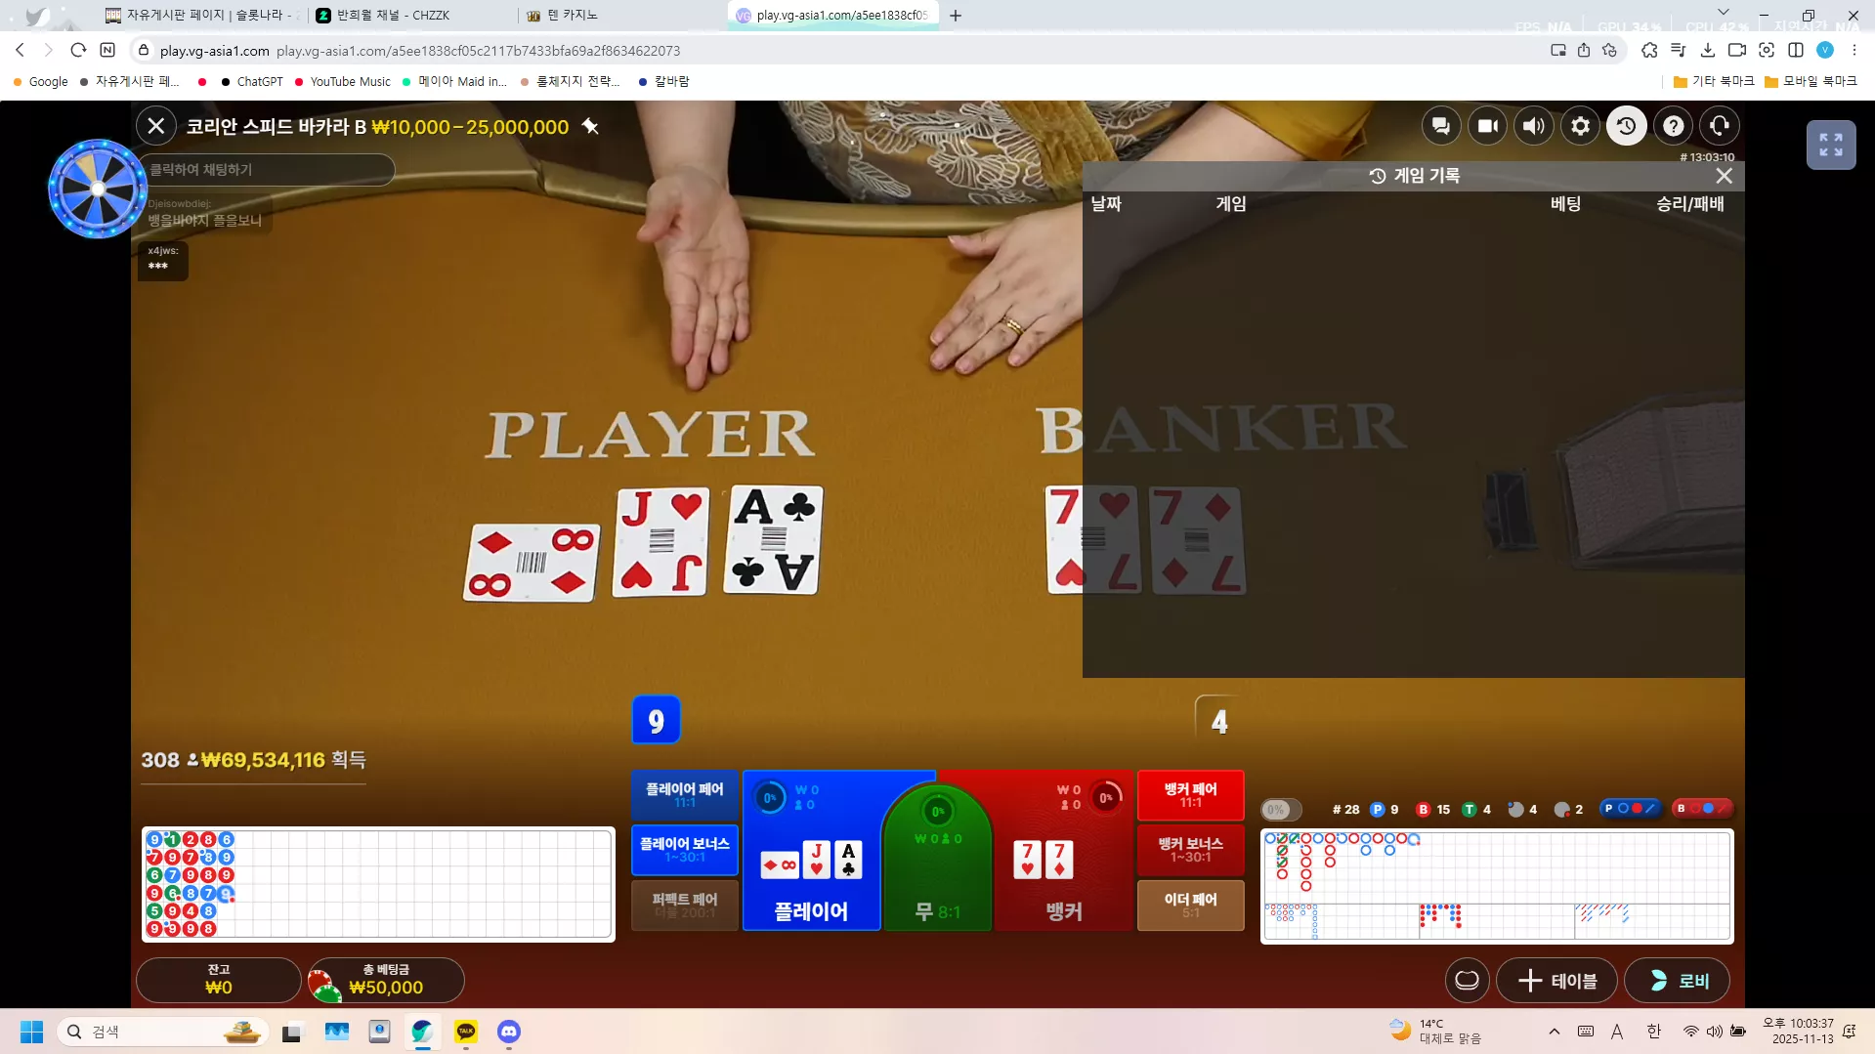
Task: Open the media playlist control icon
Action: point(1679,50)
